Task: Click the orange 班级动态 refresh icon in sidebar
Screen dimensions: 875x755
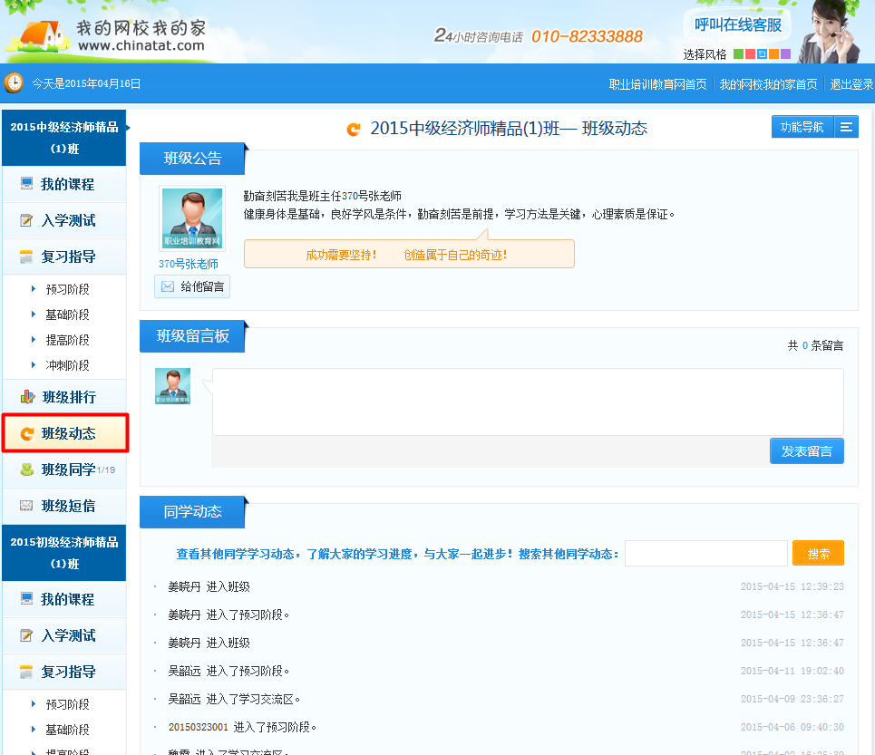Action: (27, 434)
